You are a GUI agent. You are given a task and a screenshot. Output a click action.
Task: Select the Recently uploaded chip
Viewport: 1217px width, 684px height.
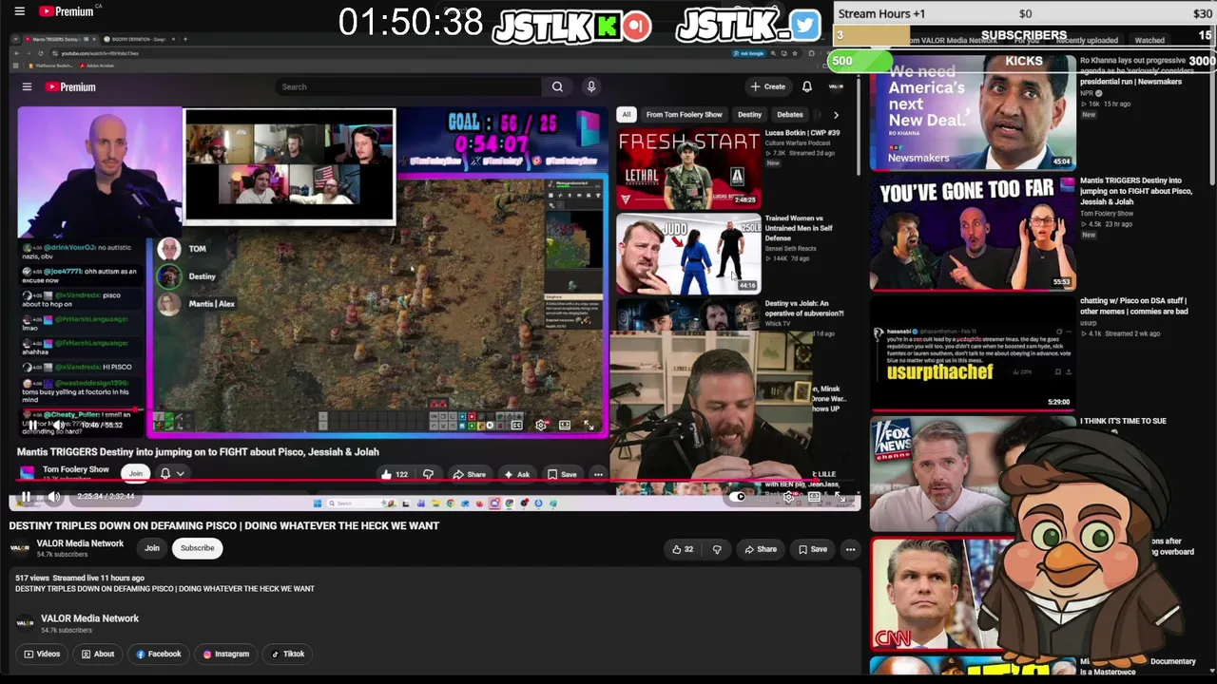(1087, 41)
